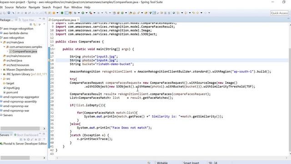
Task: Maximize the Package Explorer panel
Action: (x=44, y=19)
